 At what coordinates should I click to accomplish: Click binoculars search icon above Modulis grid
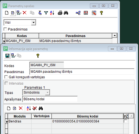[41, 108]
